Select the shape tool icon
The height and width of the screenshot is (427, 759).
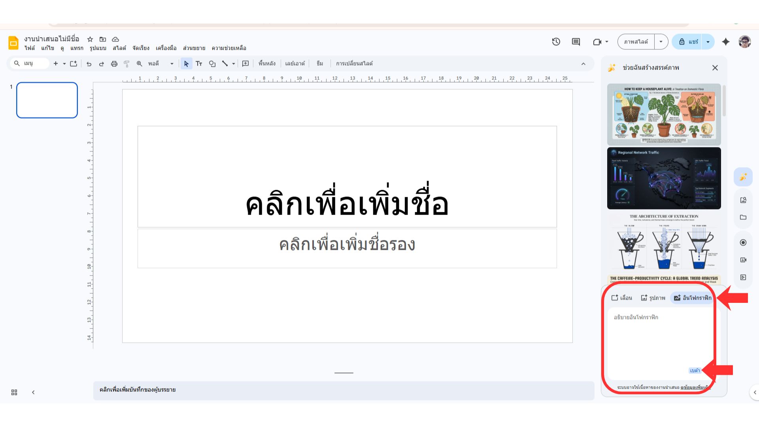coord(212,63)
